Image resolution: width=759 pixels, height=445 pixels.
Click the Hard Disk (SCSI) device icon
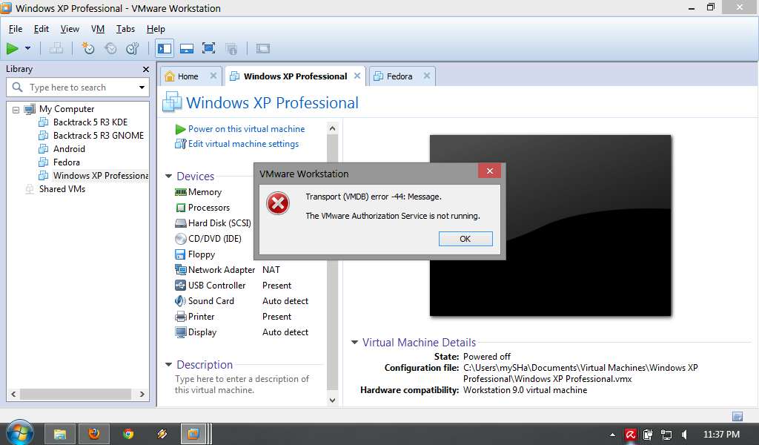click(181, 223)
